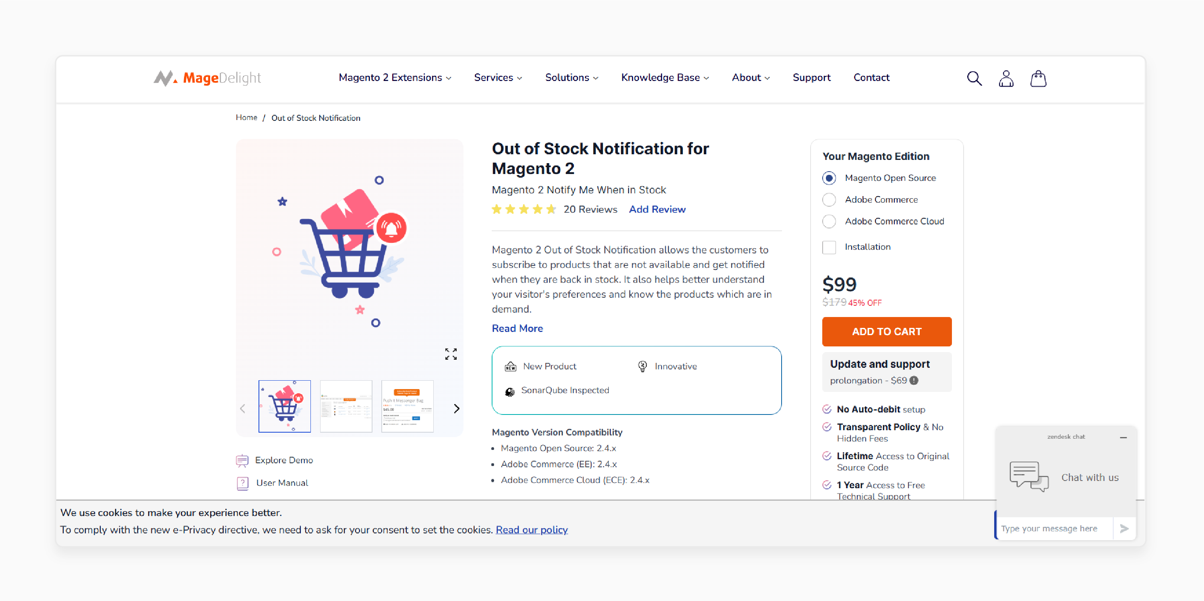Expand the Solutions menu

click(x=572, y=78)
